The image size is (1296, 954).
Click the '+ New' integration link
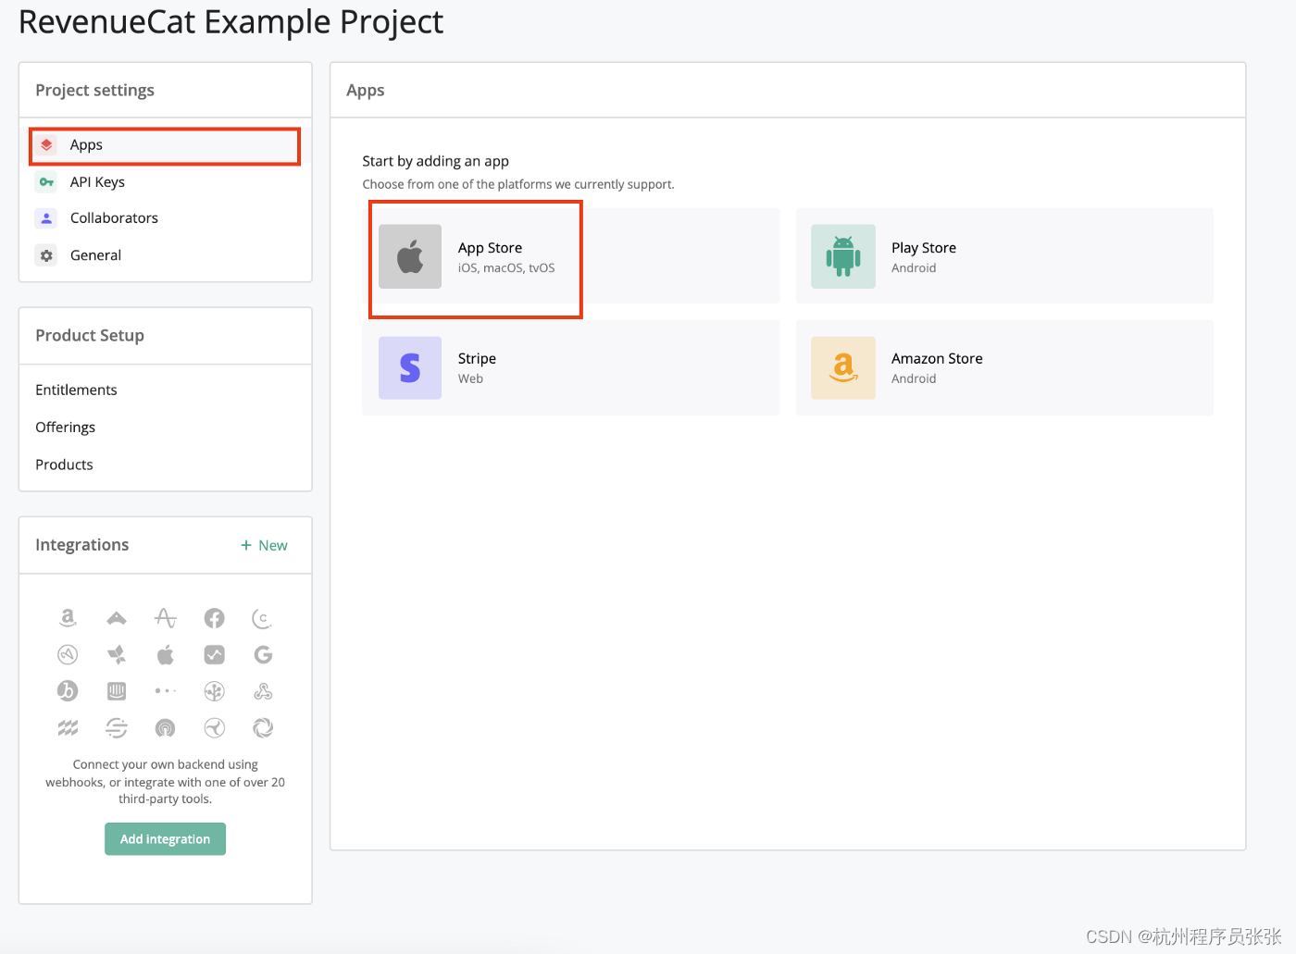264,546
